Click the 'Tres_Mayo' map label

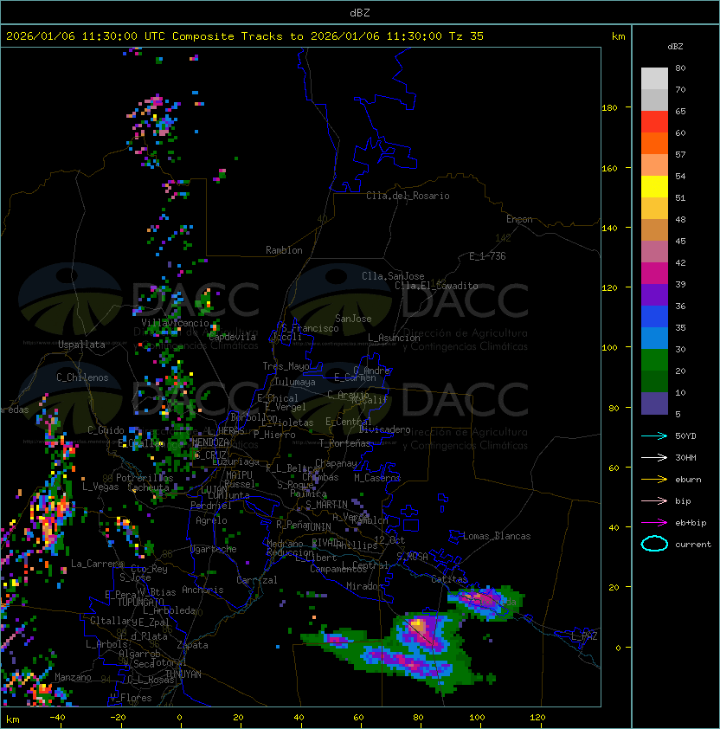[286, 366]
